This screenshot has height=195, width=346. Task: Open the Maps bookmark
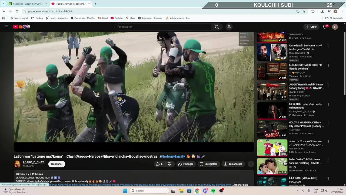point(130,18)
